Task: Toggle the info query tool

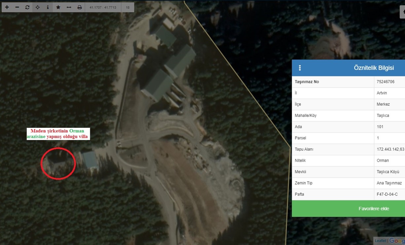Action: tap(48, 7)
